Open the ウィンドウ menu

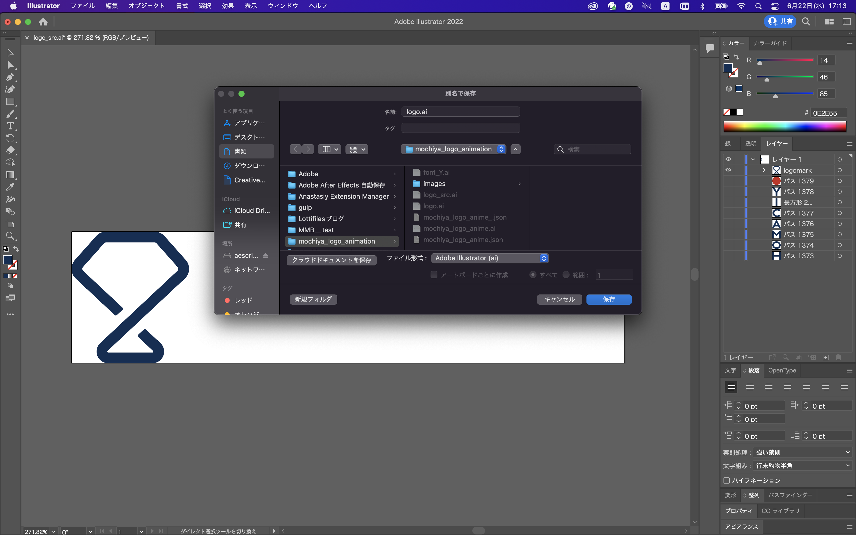point(283,6)
